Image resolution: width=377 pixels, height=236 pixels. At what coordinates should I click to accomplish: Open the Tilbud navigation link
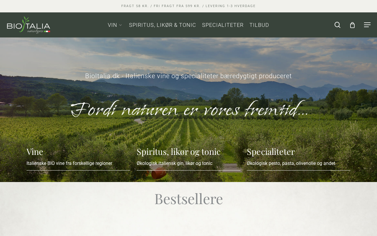pos(259,25)
